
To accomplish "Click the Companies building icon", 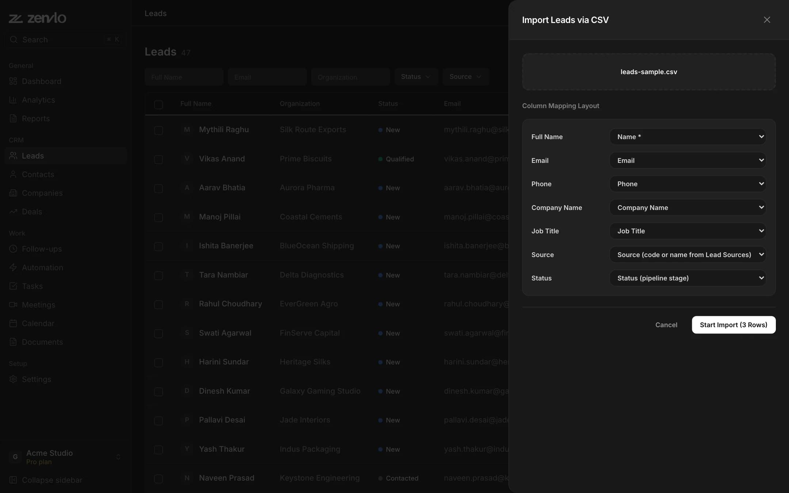I will (x=13, y=193).
